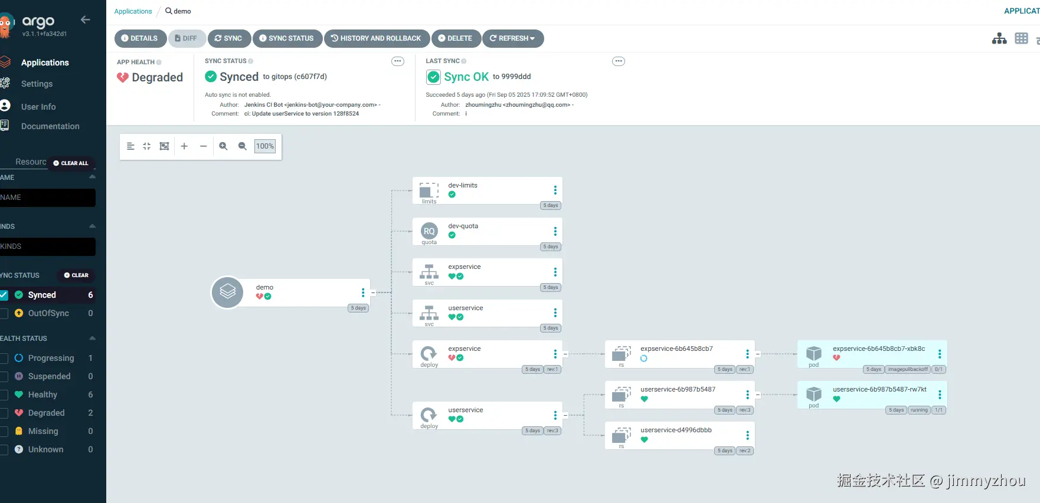The image size is (1040, 503).
Task: Uncheck the Synced filter checkbox
Action: (x=4, y=295)
